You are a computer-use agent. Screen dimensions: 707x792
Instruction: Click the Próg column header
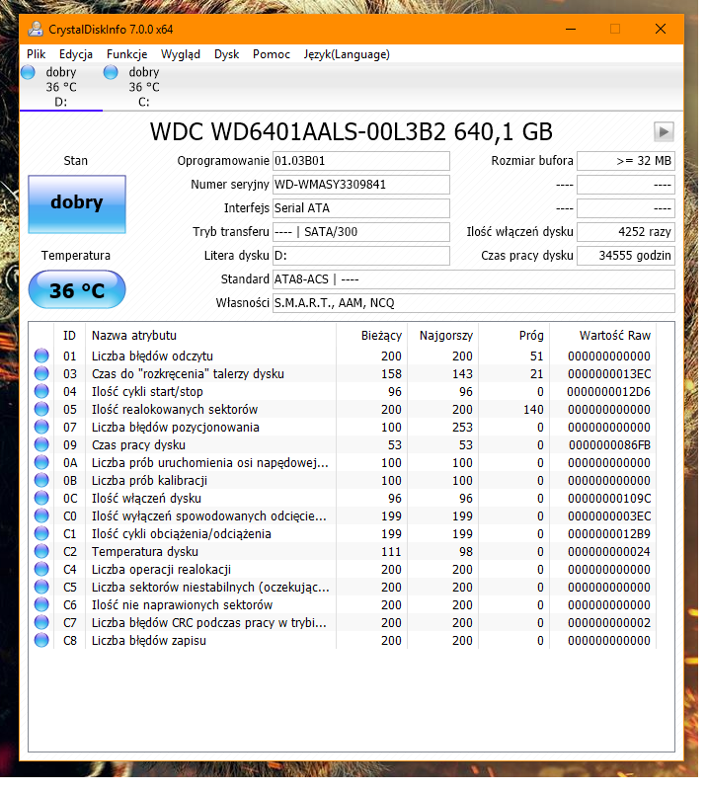tap(514, 336)
